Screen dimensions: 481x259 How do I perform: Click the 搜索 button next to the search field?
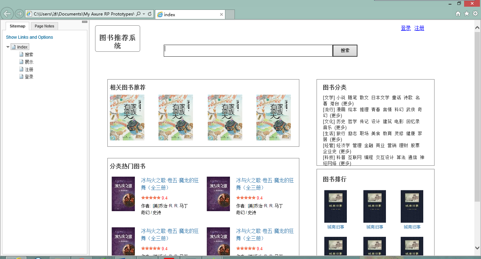click(x=345, y=51)
